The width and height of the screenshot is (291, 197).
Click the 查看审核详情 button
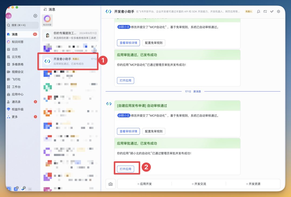tap(128, 131)
